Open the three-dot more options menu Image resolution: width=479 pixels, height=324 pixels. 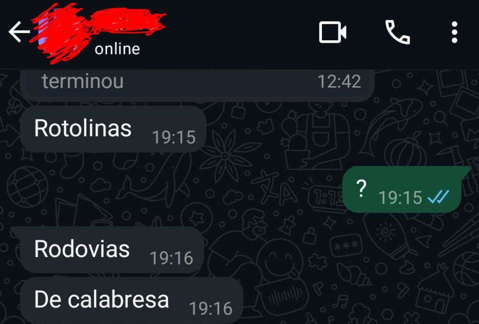pos(454,32)
